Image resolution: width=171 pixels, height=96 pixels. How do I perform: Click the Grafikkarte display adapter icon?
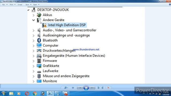[39, 66]
